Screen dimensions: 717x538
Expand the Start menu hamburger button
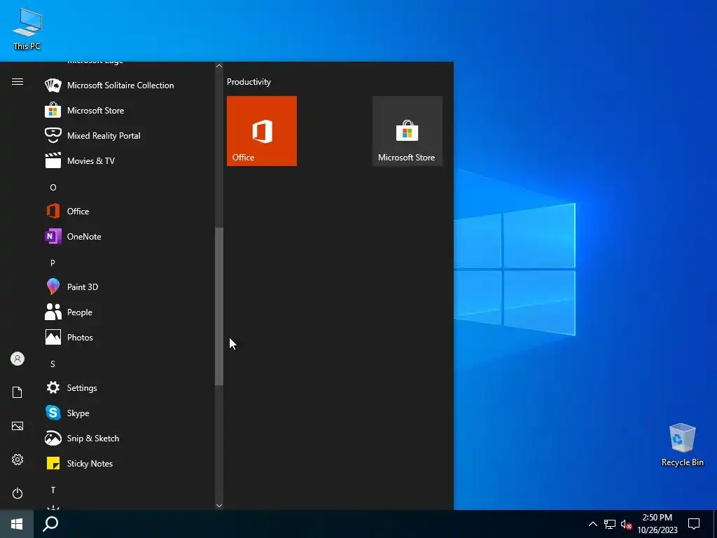(18, 82)
